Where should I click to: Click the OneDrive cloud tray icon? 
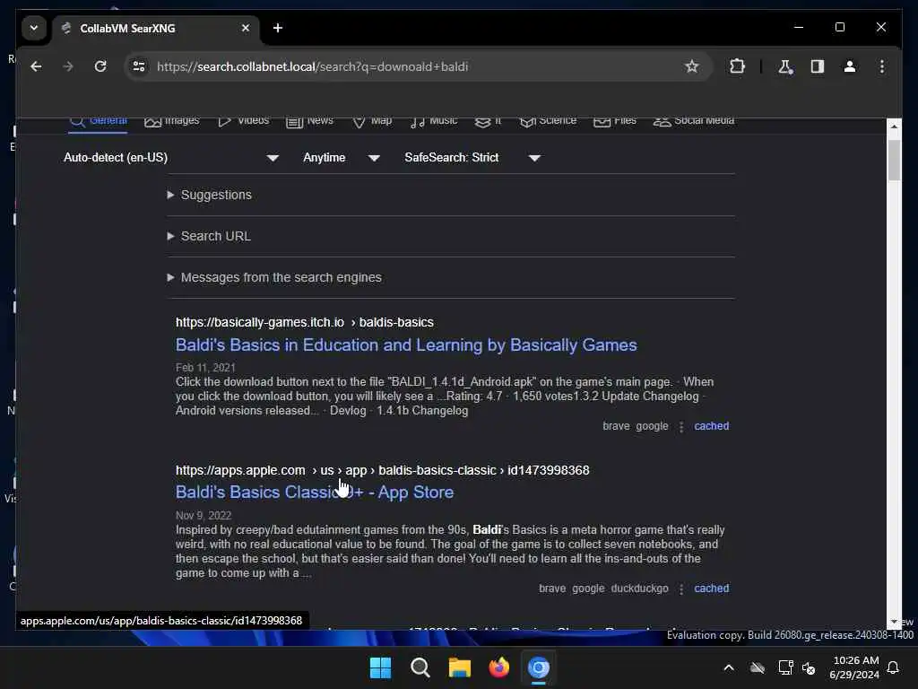tap(758, 667)
